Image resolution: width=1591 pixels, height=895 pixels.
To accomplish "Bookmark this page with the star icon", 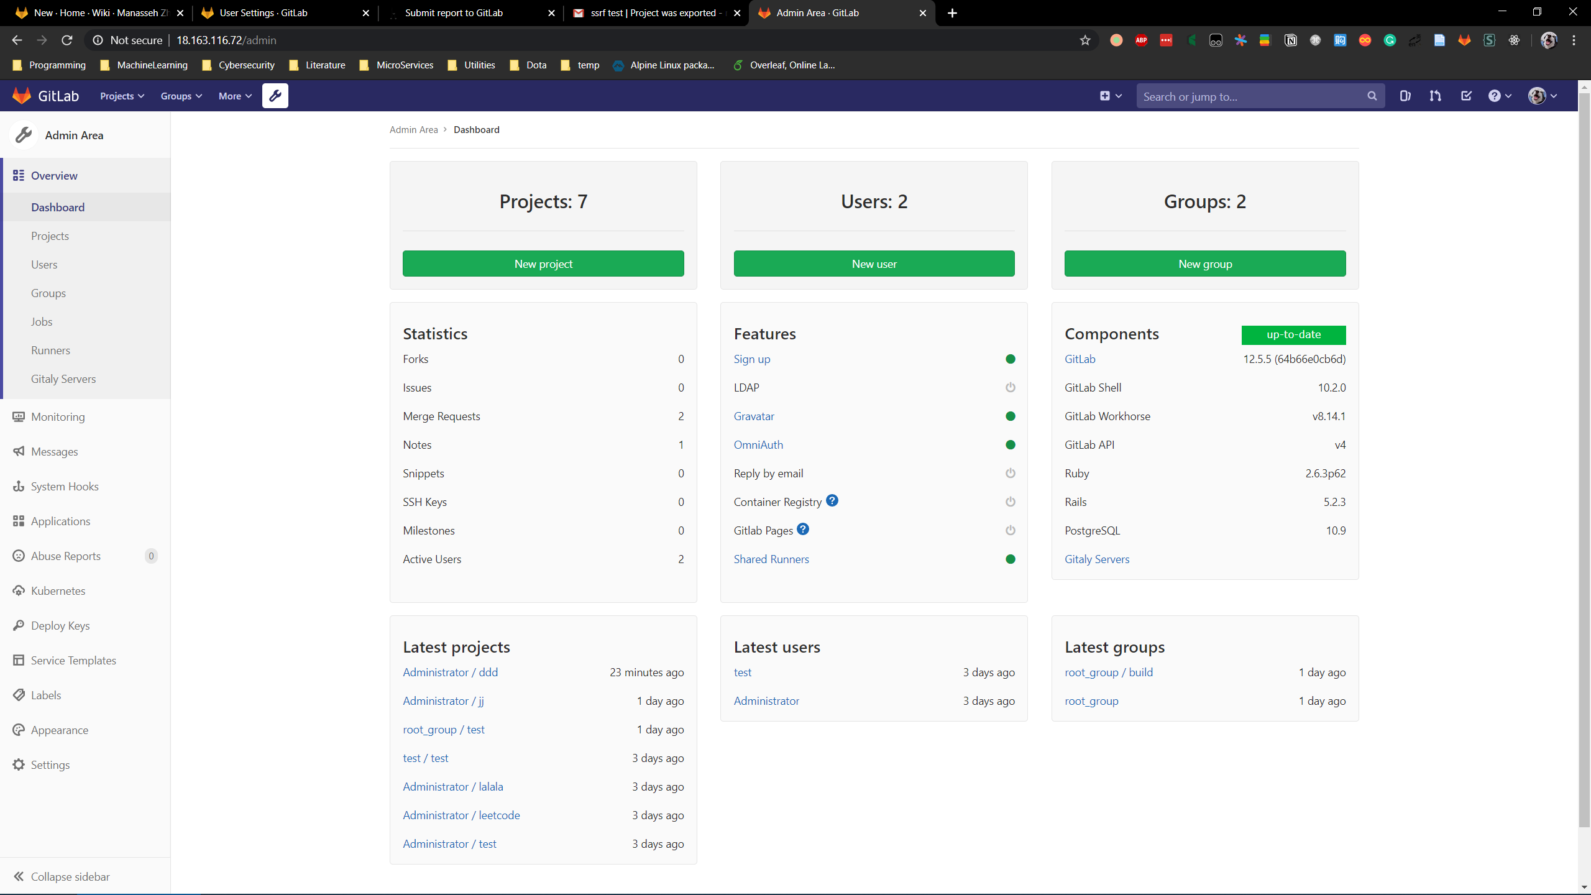I will coord(1085,40).
